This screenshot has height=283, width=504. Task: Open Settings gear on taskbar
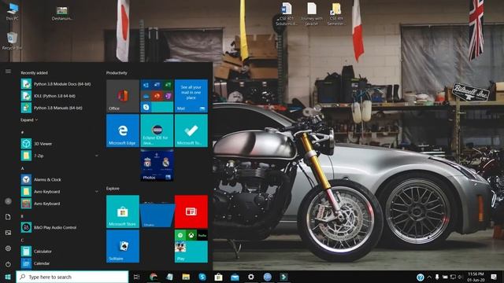pyautogui.click(x=251, y=277)
